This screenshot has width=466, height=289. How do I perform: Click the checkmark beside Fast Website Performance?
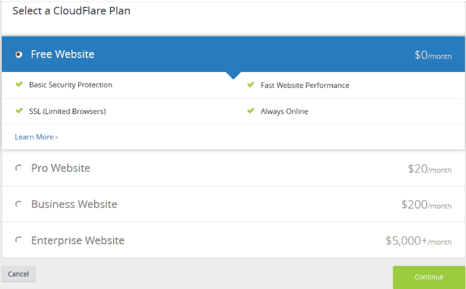pos(250,84)
